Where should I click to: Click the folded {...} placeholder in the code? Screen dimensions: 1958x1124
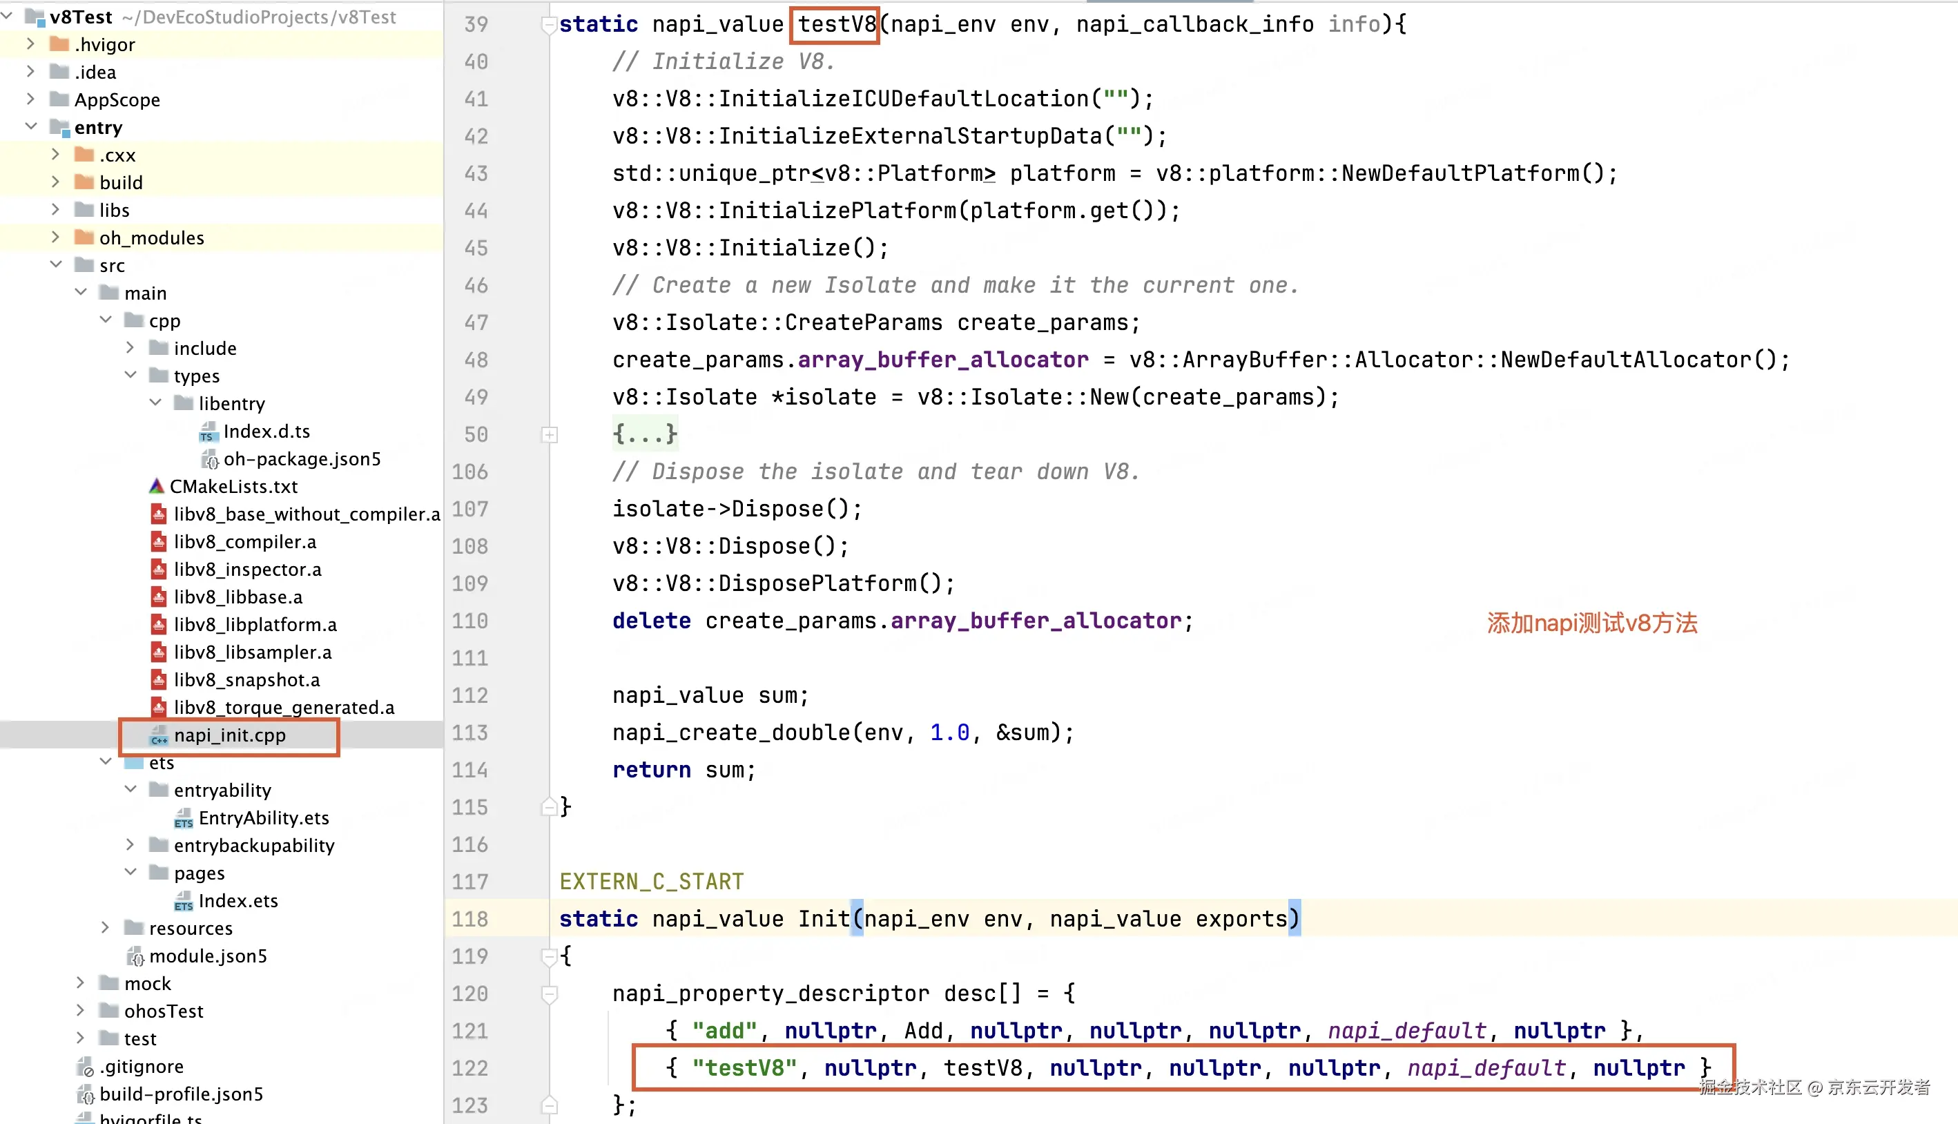tap(644, 434)
